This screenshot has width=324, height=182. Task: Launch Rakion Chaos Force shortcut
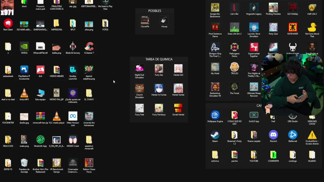click(89, 163)
